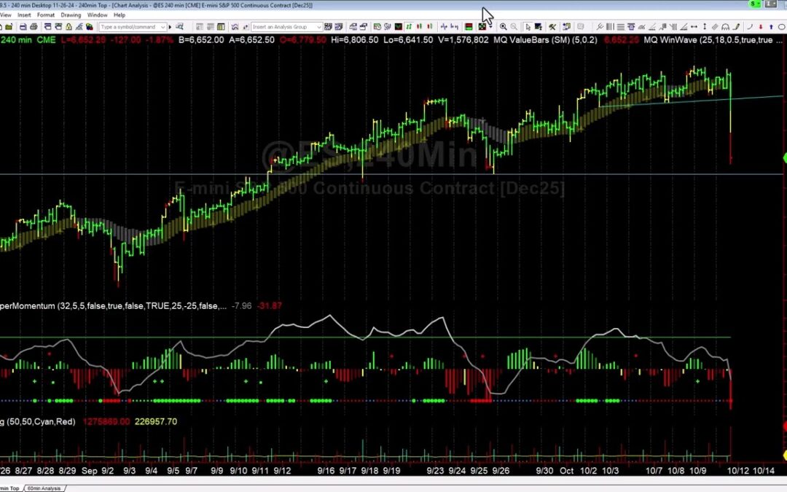The width and height of the screenshot is (787, 492).
Task: Open the Drawing menu
Action: click(x=71, y=15)
